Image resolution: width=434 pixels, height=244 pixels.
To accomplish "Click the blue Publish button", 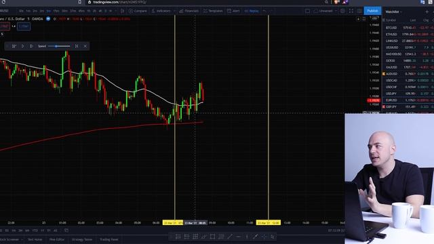I will [x=372, y=11].
